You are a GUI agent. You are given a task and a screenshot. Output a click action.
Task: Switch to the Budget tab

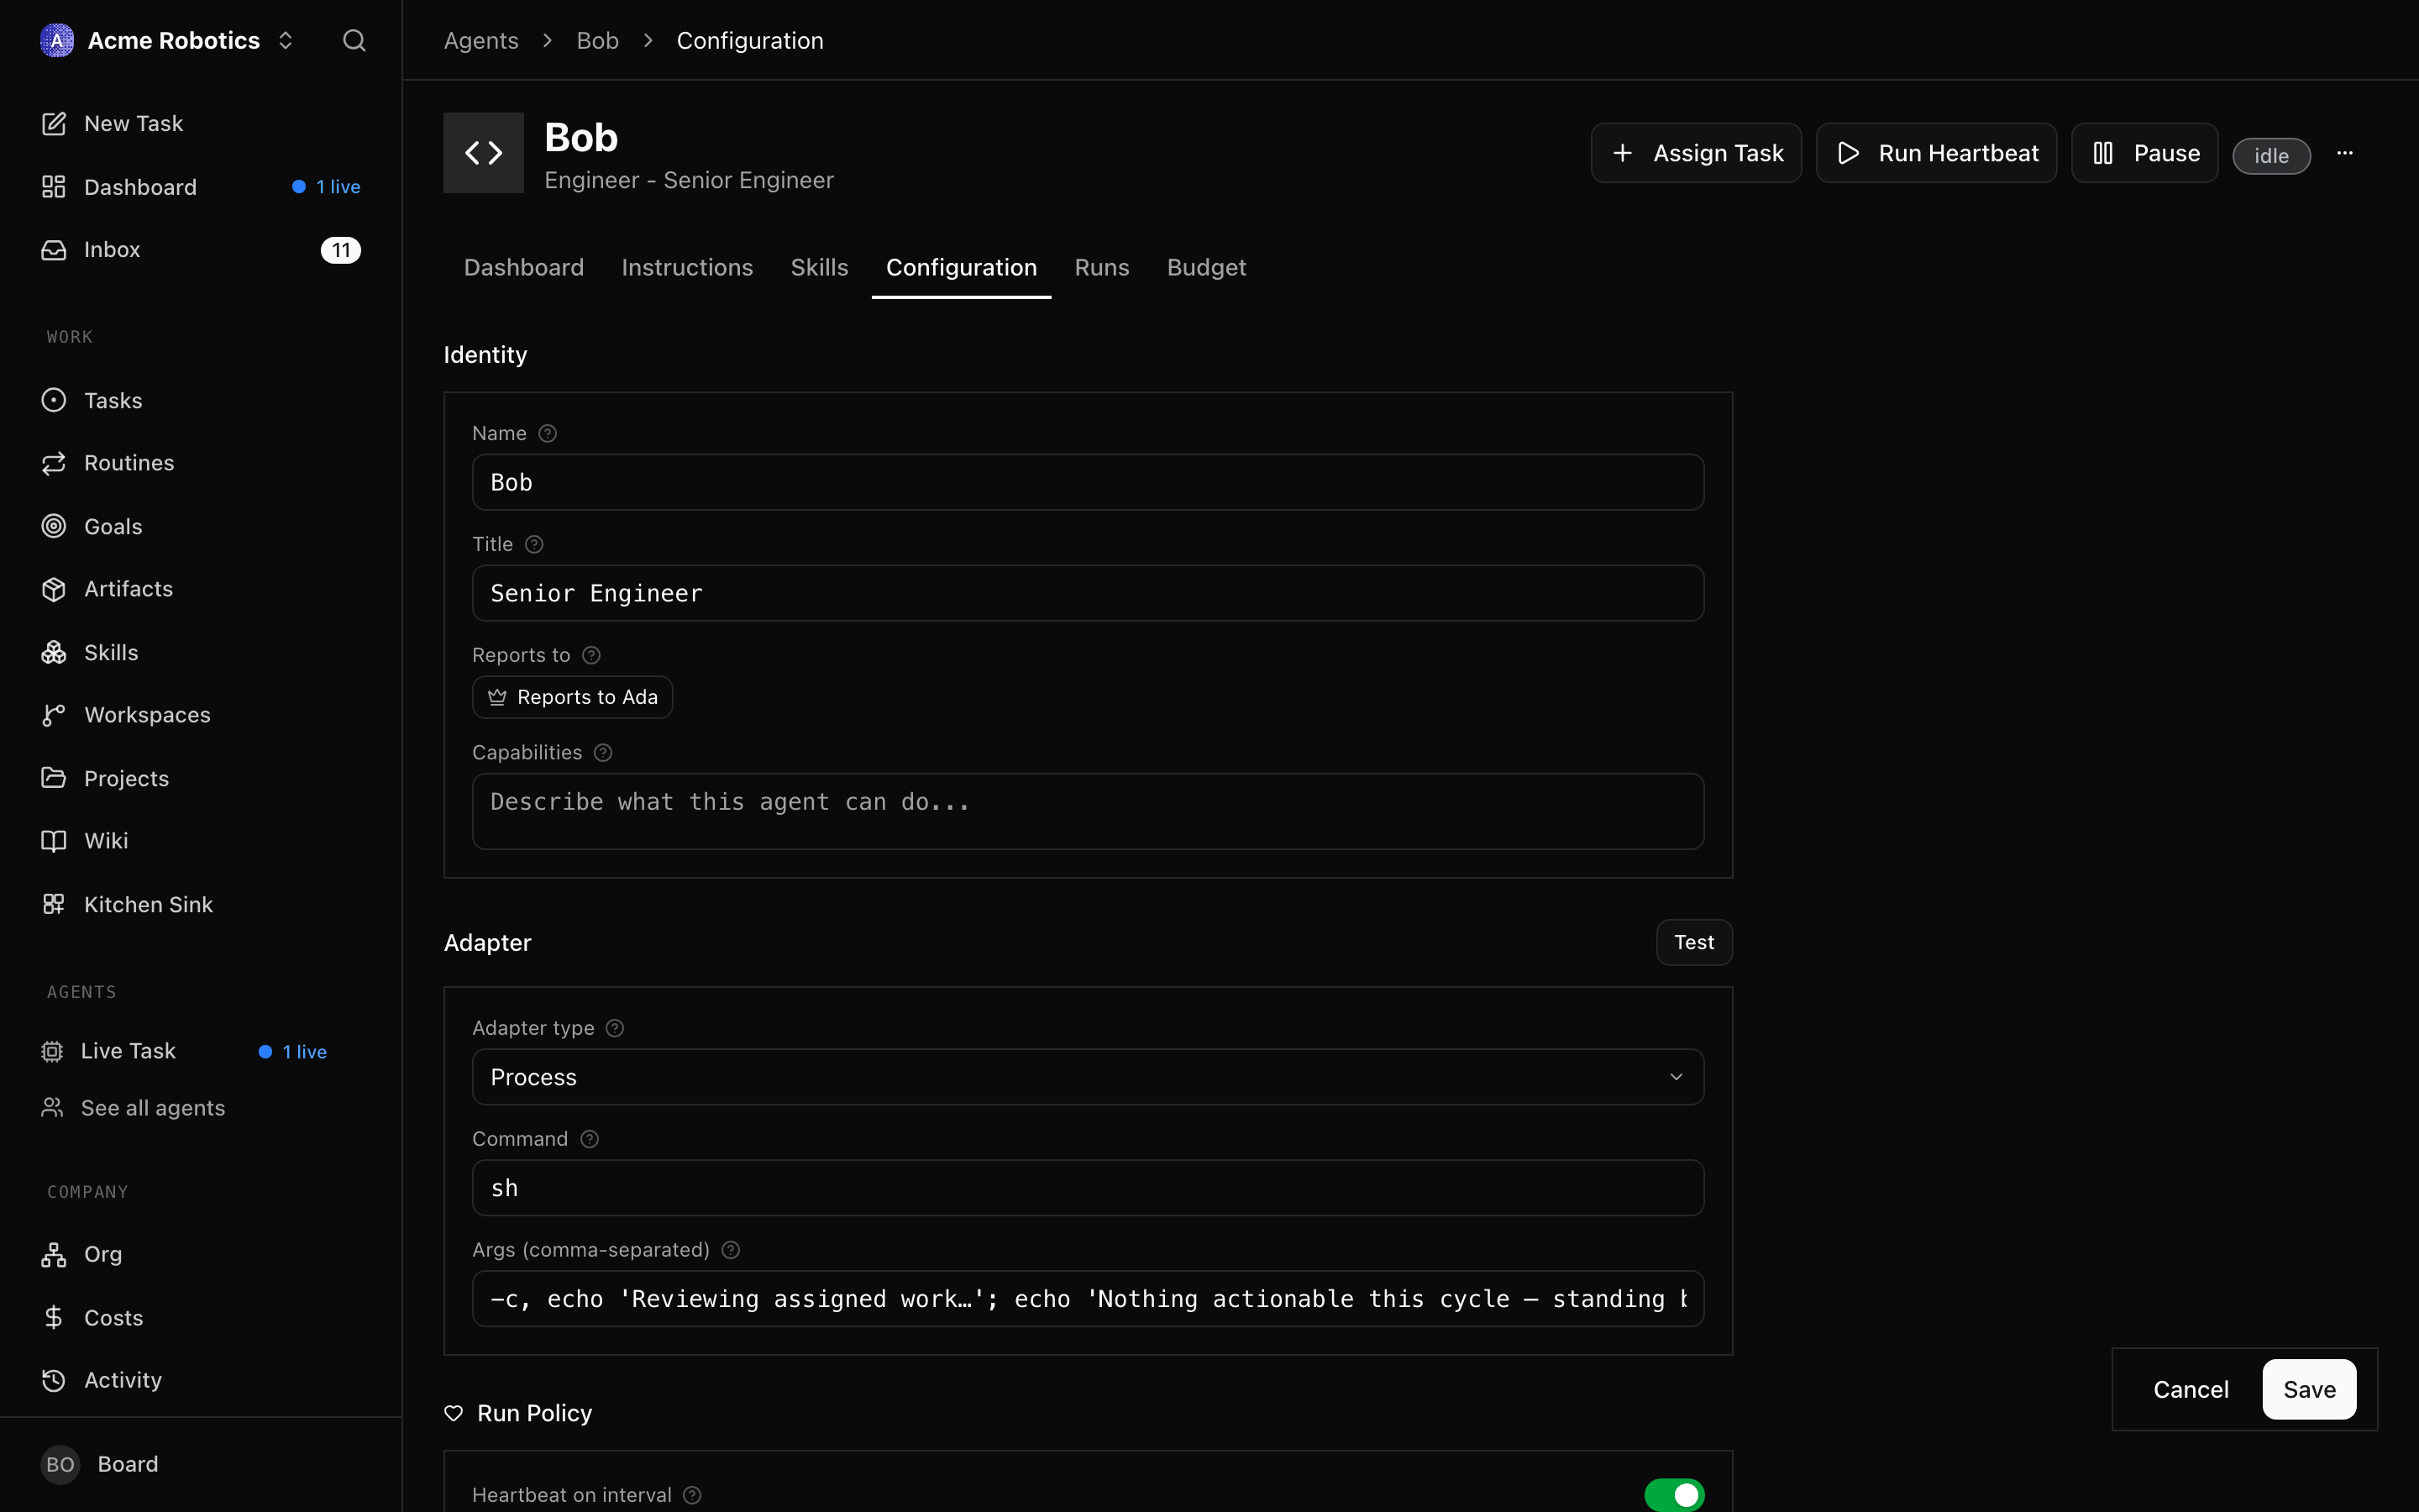point(1206,267)
